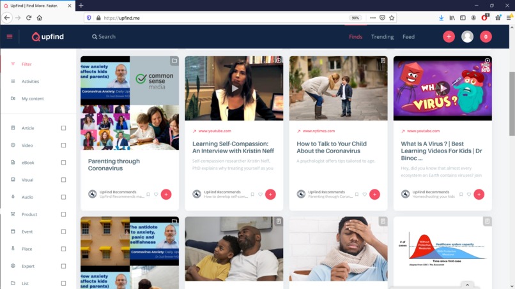Bookmark this page with the star icon

coord(392,18)
